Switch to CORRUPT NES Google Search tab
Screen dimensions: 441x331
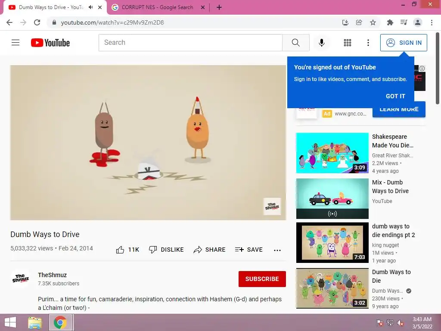pos(157,7)
